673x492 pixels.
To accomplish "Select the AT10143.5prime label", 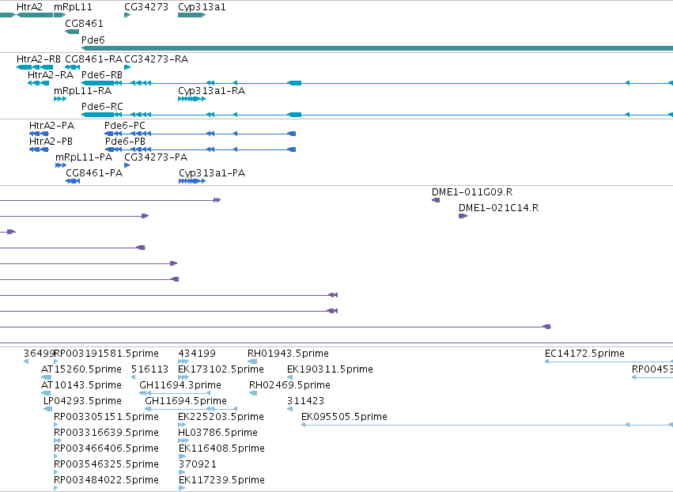I will (81, 385).
